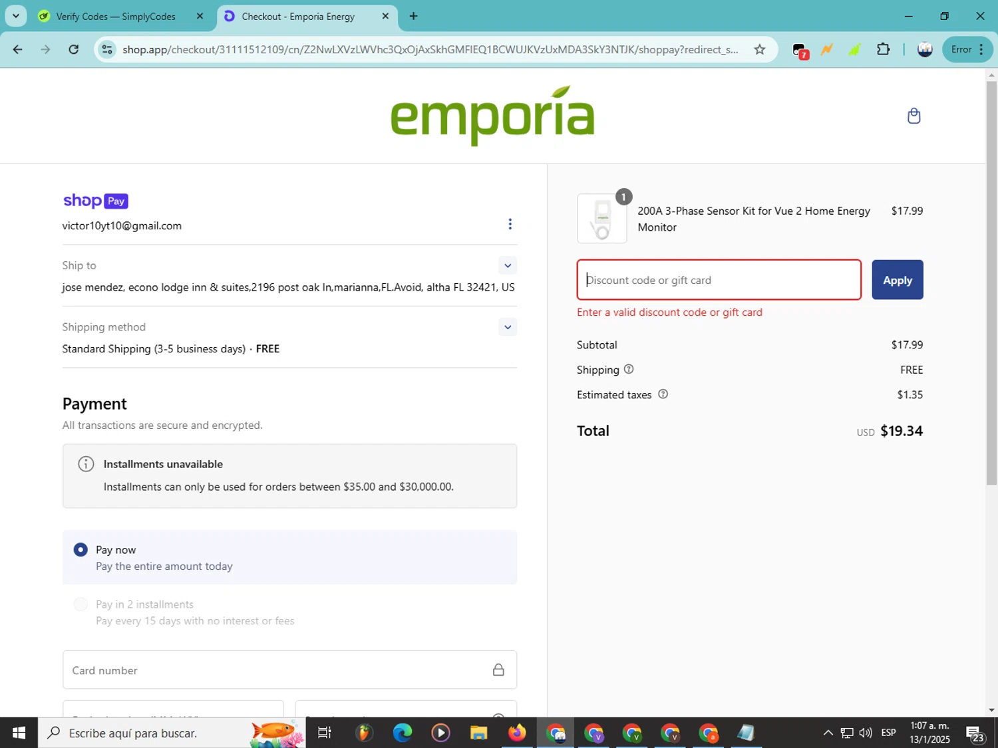Expand the Ship to address section
Viewport: 998px width, 748px height.
click(x=508, y=265)
